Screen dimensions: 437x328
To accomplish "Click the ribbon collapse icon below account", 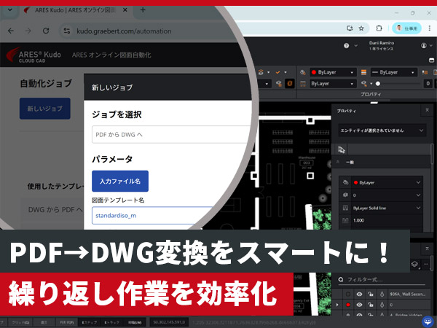I will pyautogui.click(x=431, y=60).
